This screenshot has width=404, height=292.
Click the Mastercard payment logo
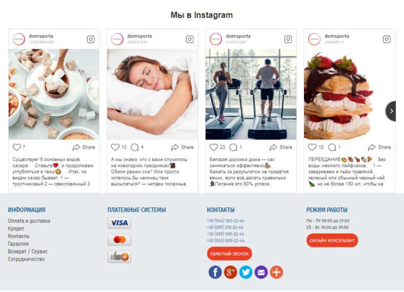click(x=119, y=240)
